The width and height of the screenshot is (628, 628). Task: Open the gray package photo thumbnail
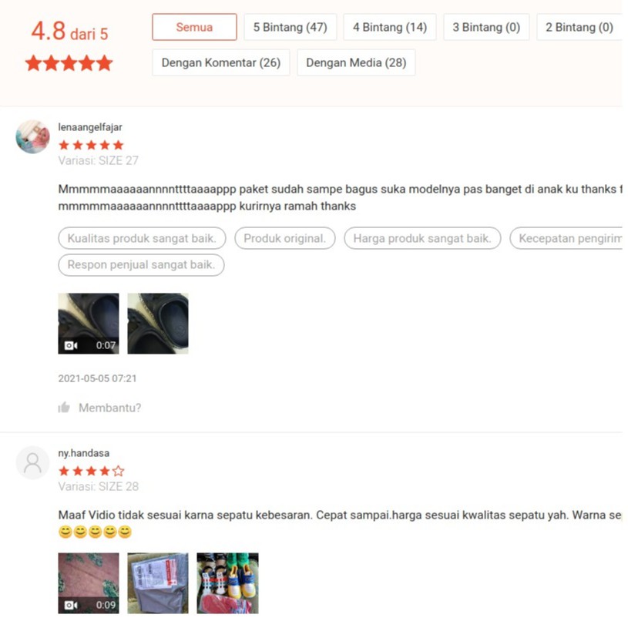158,583
